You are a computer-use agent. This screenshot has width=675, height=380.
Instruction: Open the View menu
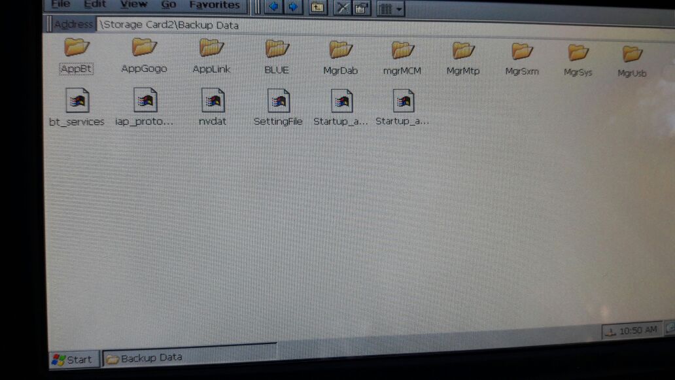pyautogui.click(x=133, y=4)
